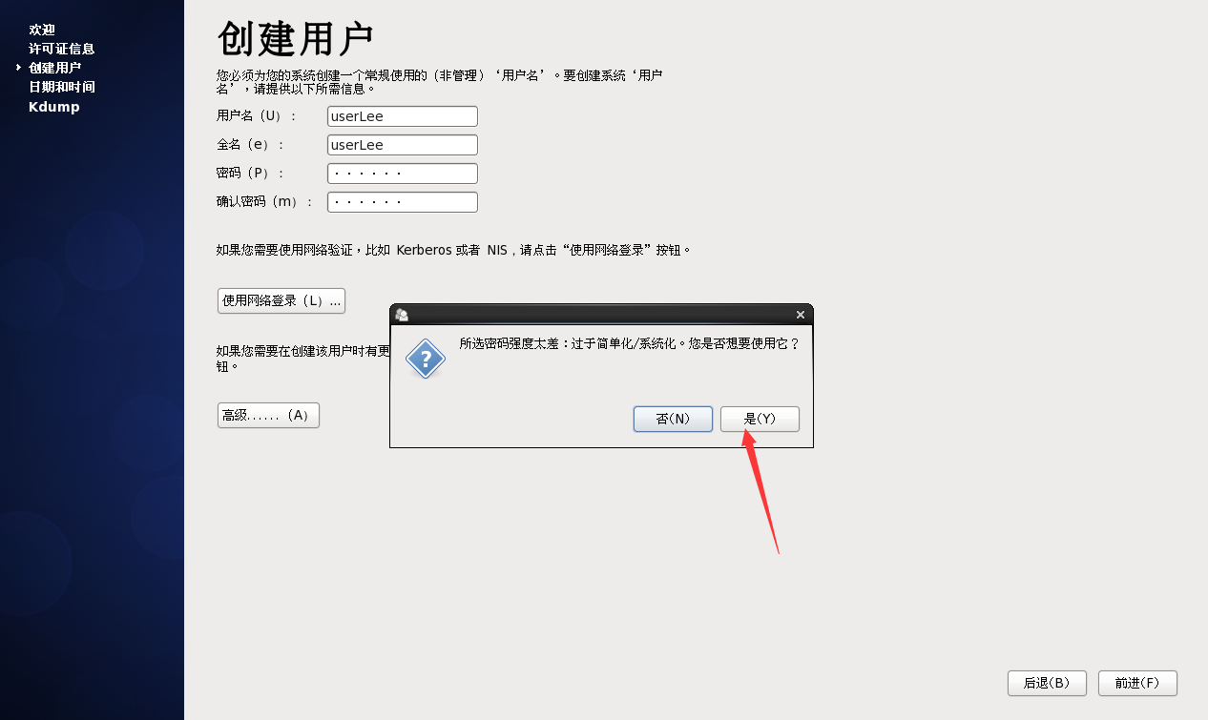Click the Kerberos/NIS network authentication note
Image resolution: width=1208 pixels, height=720 pixels.
pos(453,250)
